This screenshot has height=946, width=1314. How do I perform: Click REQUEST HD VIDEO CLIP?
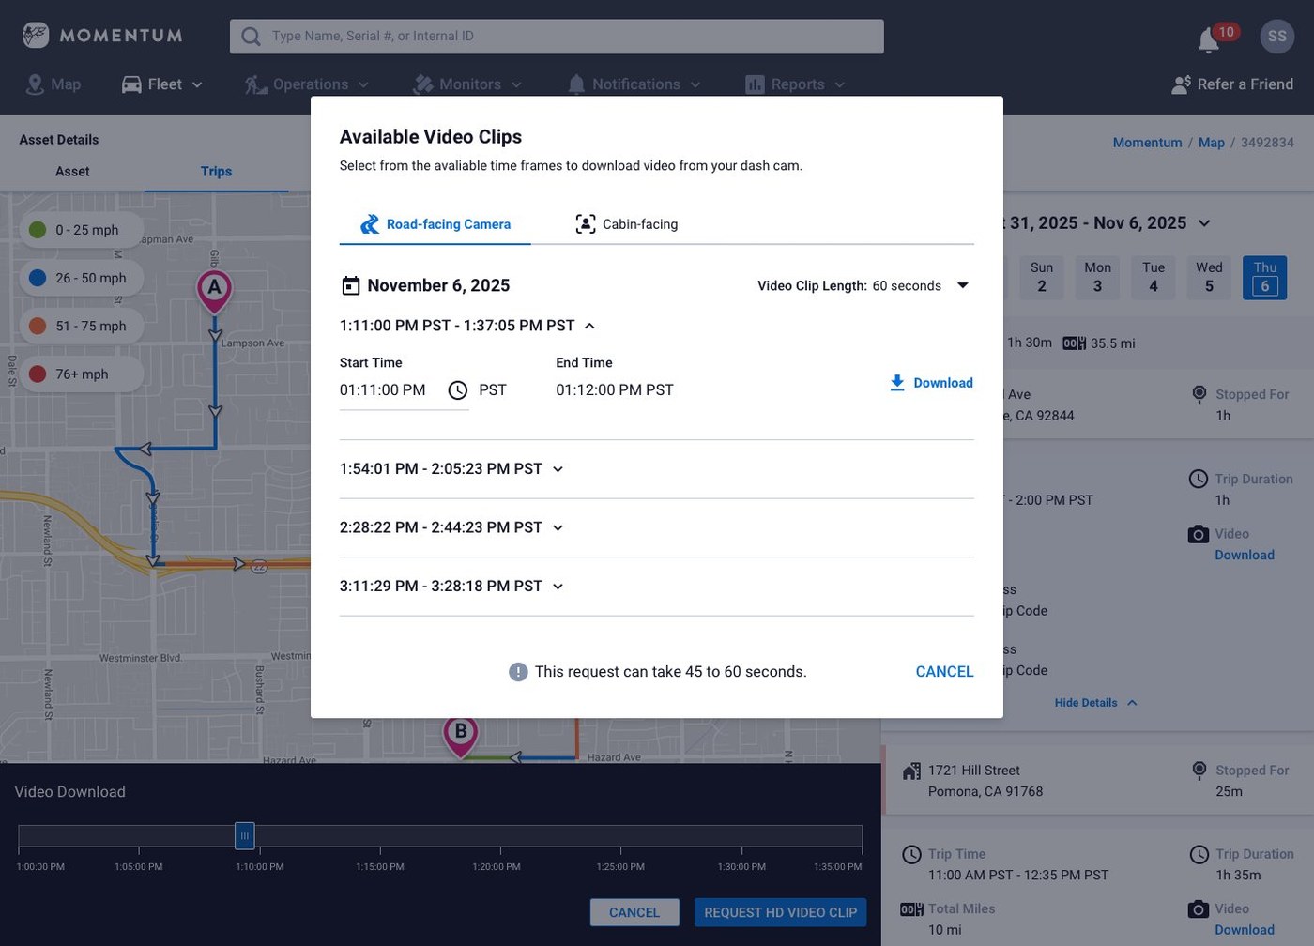[780, 911]
